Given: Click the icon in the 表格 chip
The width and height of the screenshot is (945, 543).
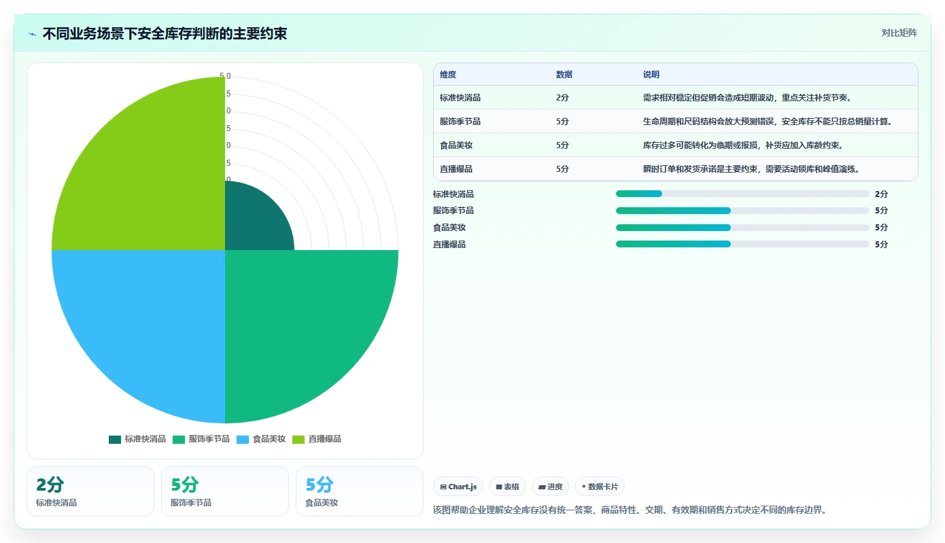Looking at the screenshot, I should pyautogui.click(x=499, y=487).
